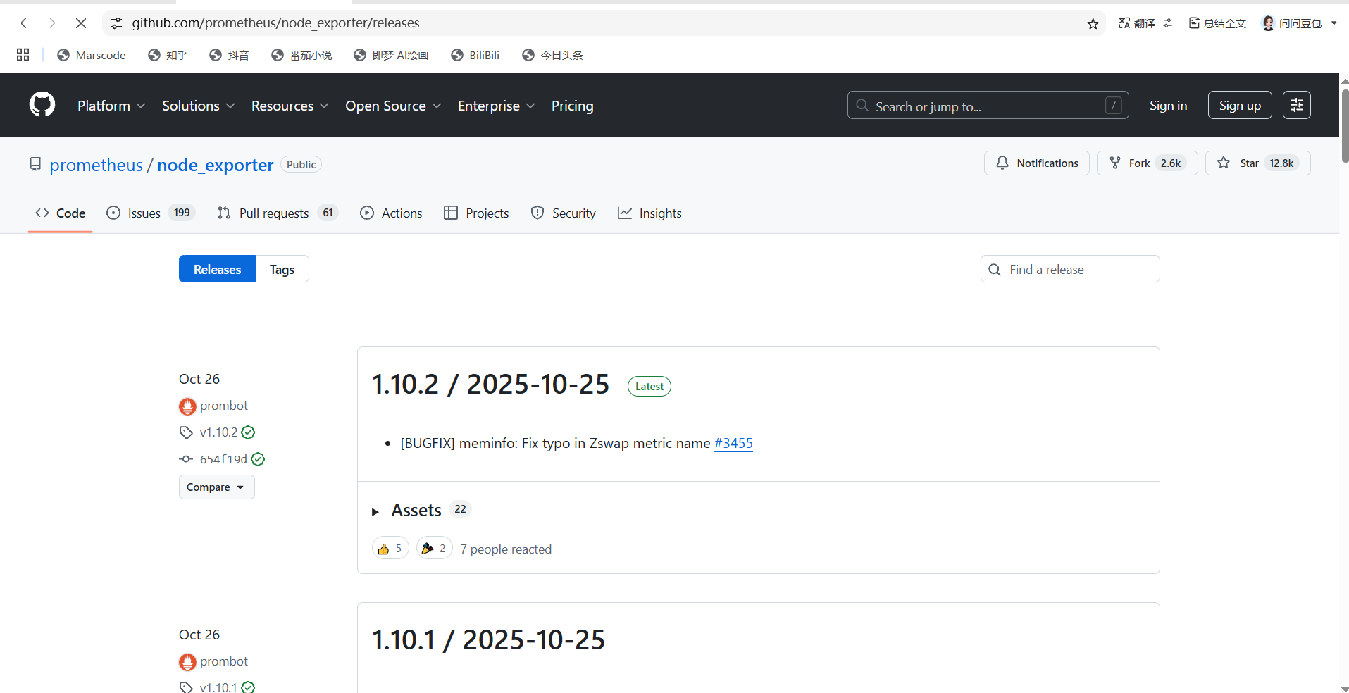Fork the node_exporter repository
Image resolution: width=1349 pixels, height=693 pixels.
point(1147,163)
